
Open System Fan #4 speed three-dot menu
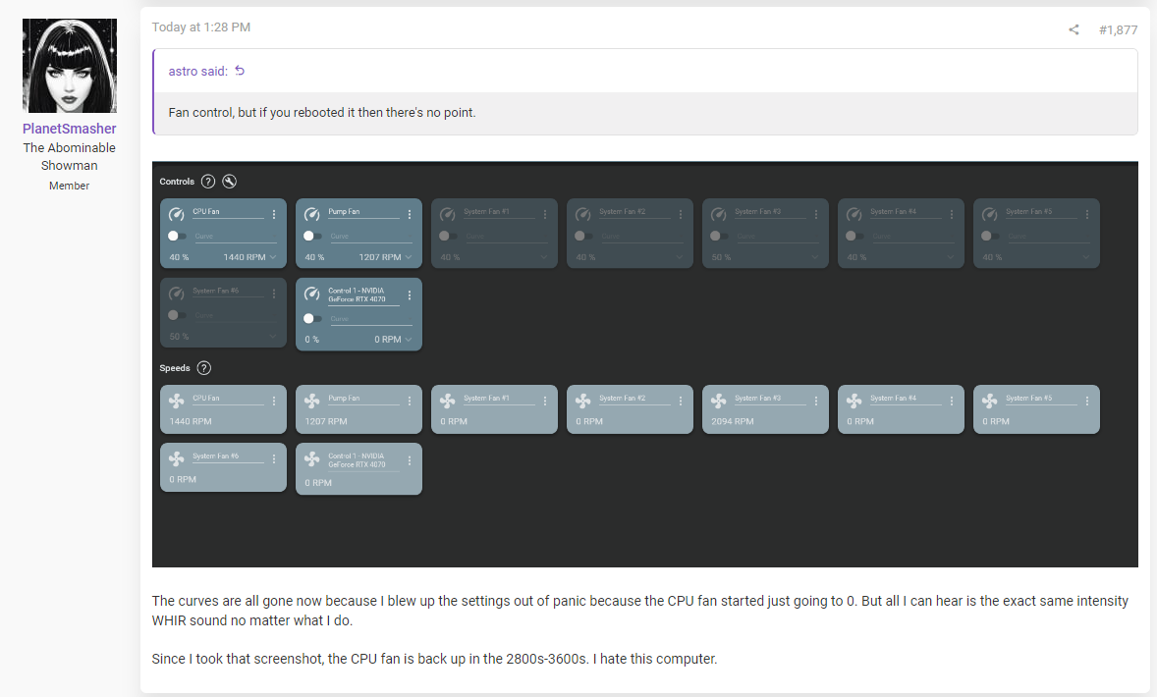pos(952,401)
